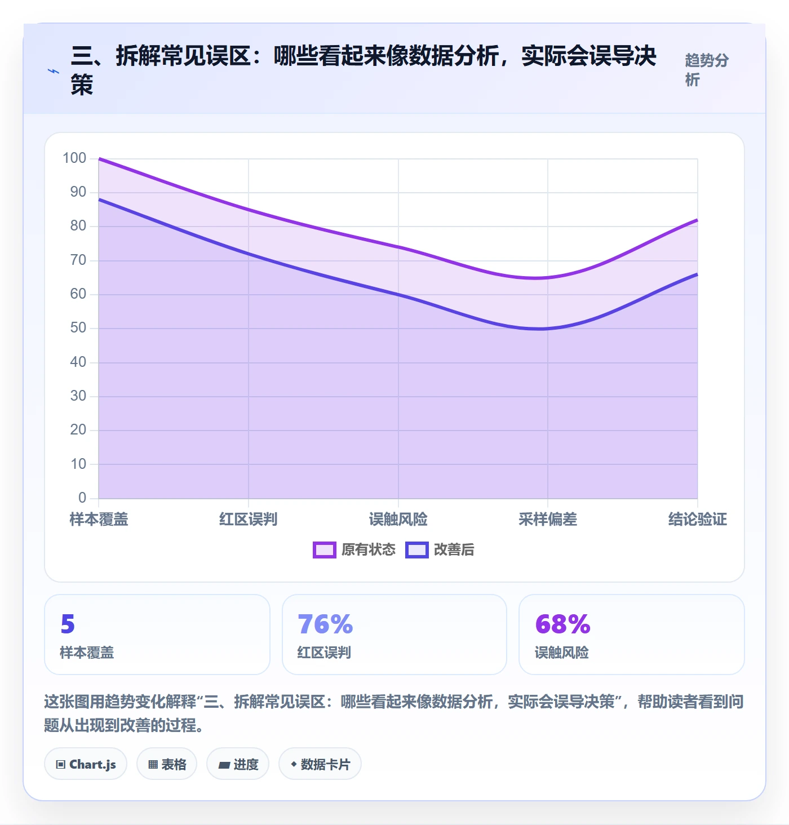Open the 76% 红区误判 stat card

point(394,635)
